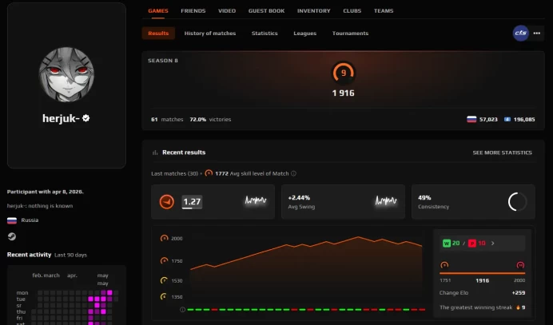Click the 61 matches stat
Image resolution: width=553 pixels, height=325 pixels.
(167, 120)
